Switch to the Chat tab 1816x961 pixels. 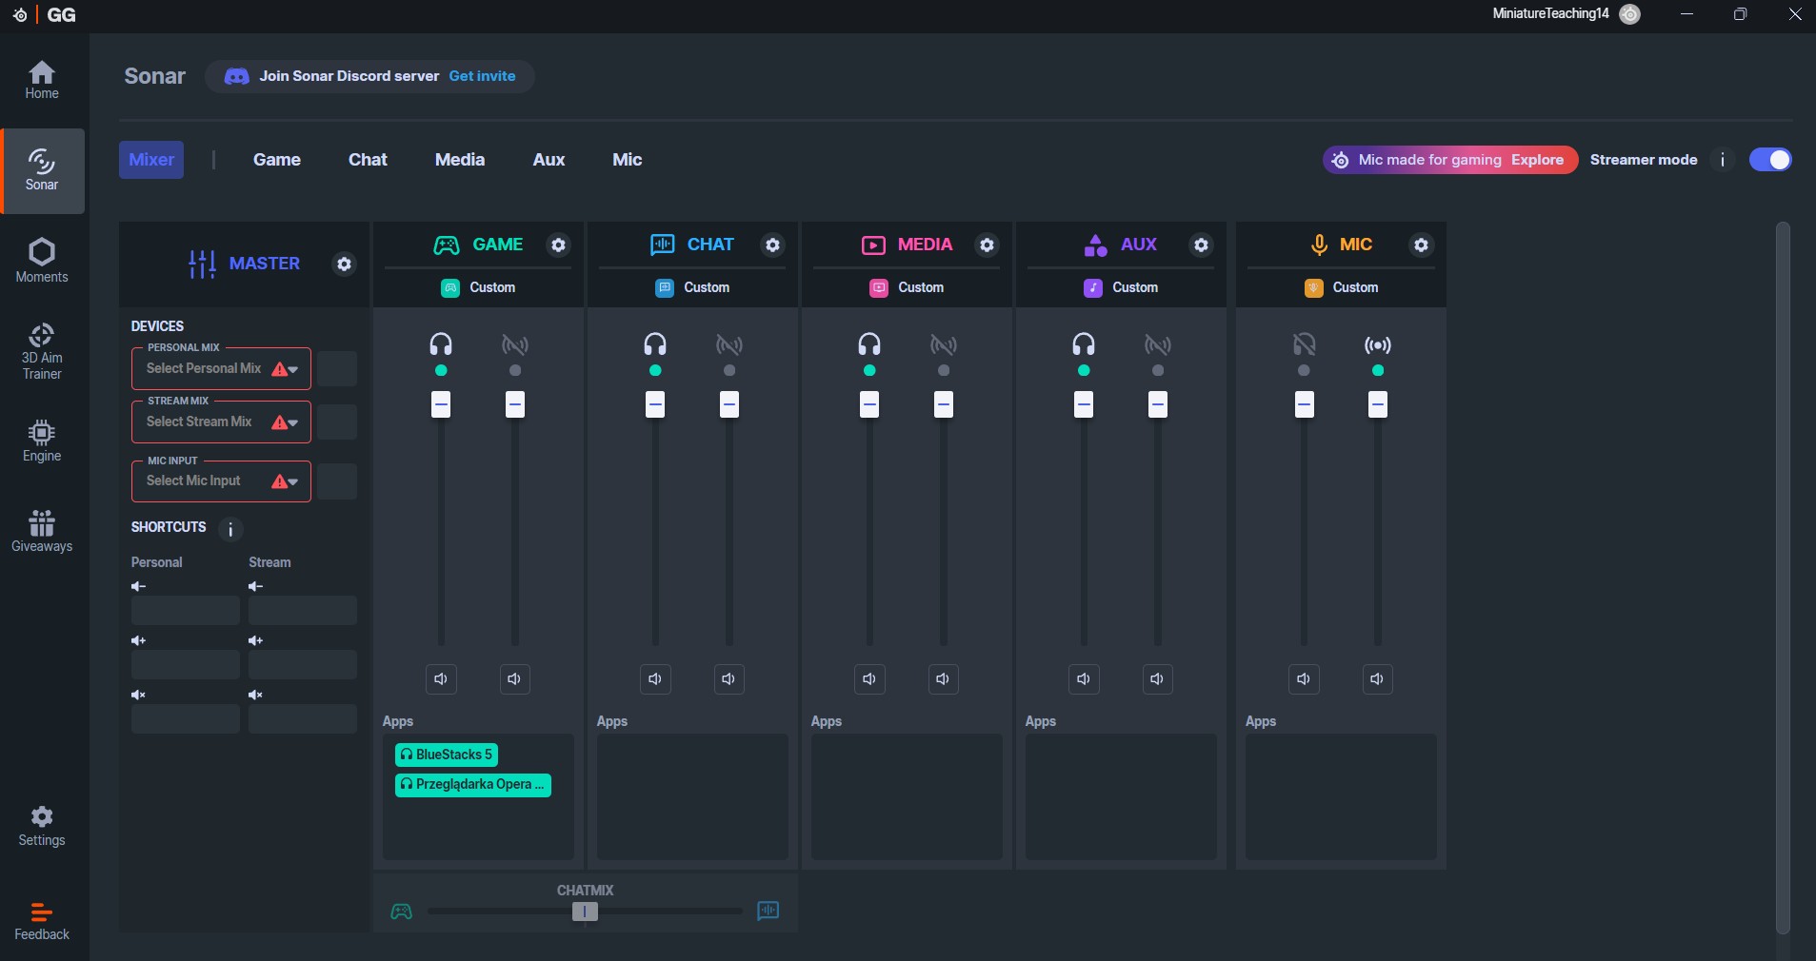(368, 160)
